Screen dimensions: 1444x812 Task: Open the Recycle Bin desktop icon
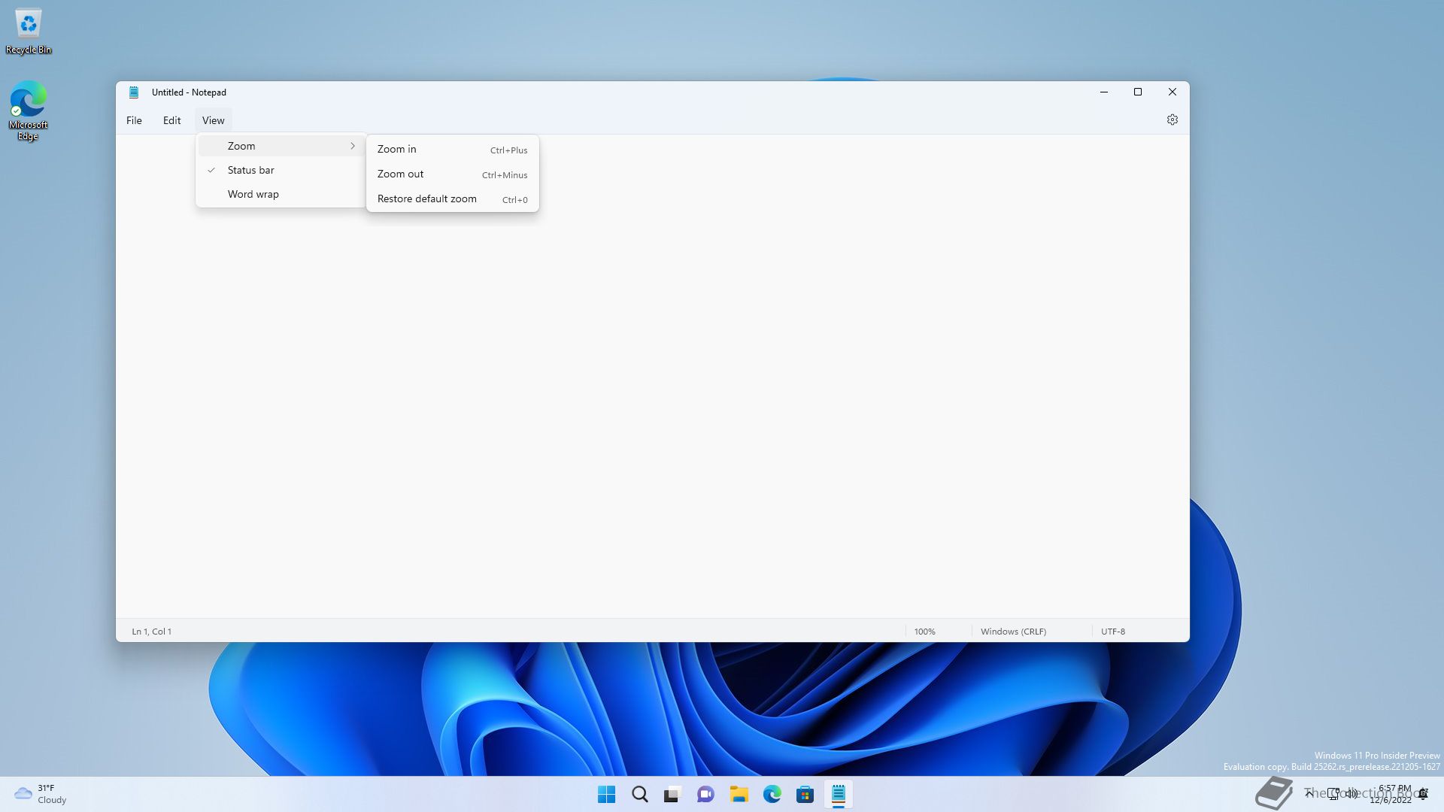tap(29, 32)
